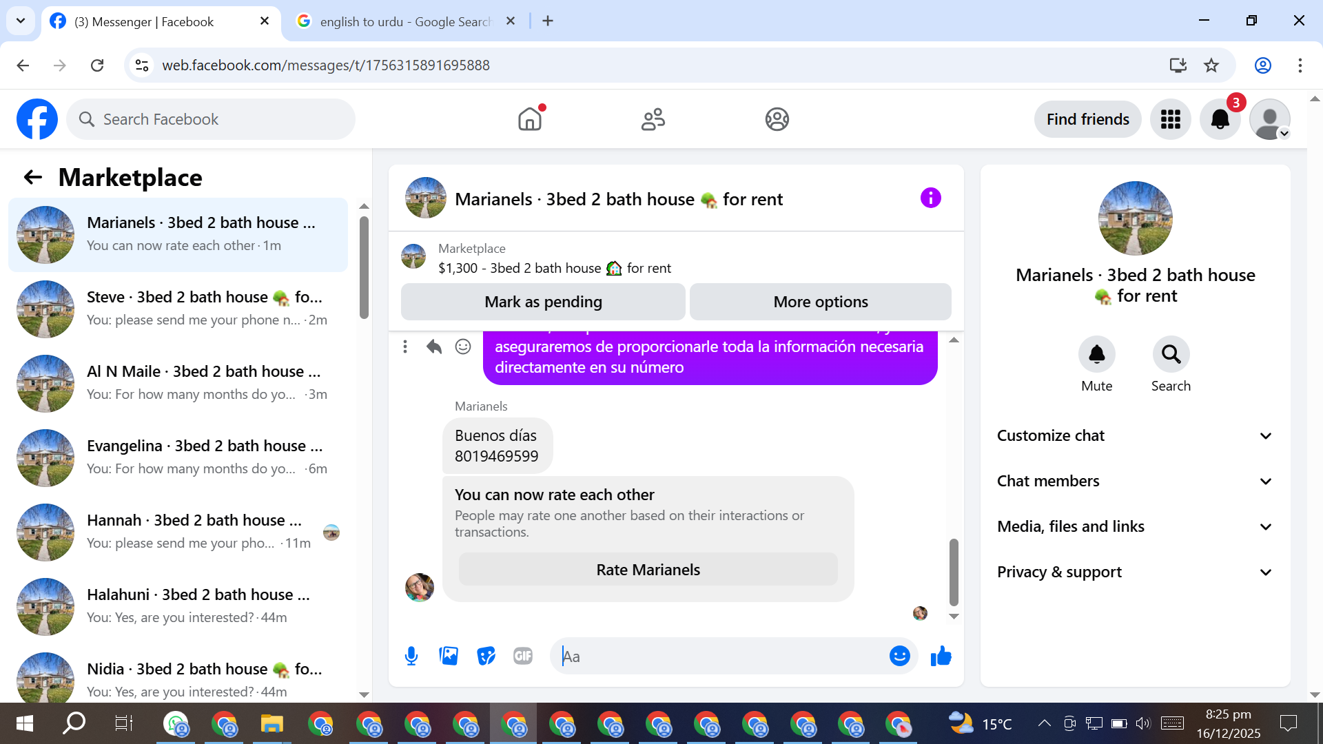Screen dimensions: 1323x744
Task: Open Facebook home feed icon
Action: (530, 119)
